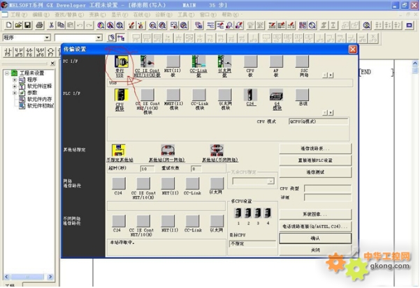Open the 显示 menu
The height and width of the screenshot is (288, 420).
pos(120,15)
